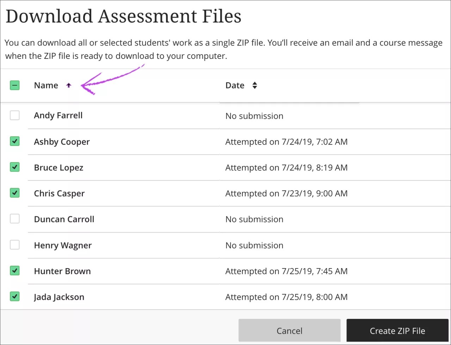
Task: Click the No submission text for Henry Wagner
Action: click(254, 245)
